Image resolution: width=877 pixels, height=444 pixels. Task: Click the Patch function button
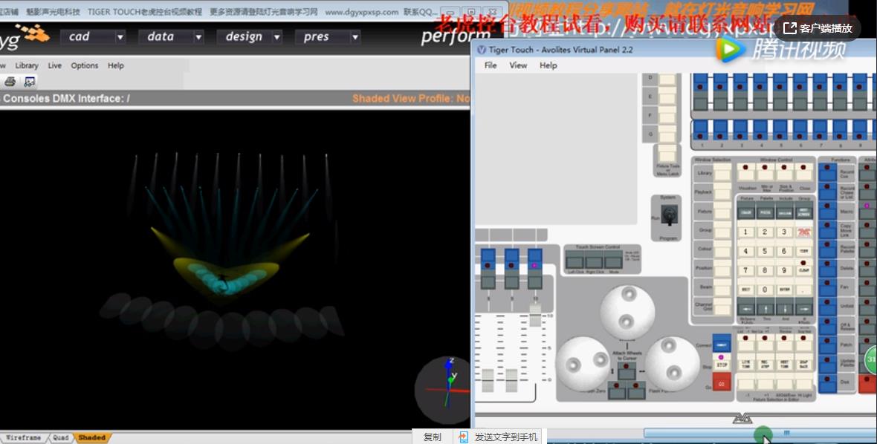click(828, 345)
